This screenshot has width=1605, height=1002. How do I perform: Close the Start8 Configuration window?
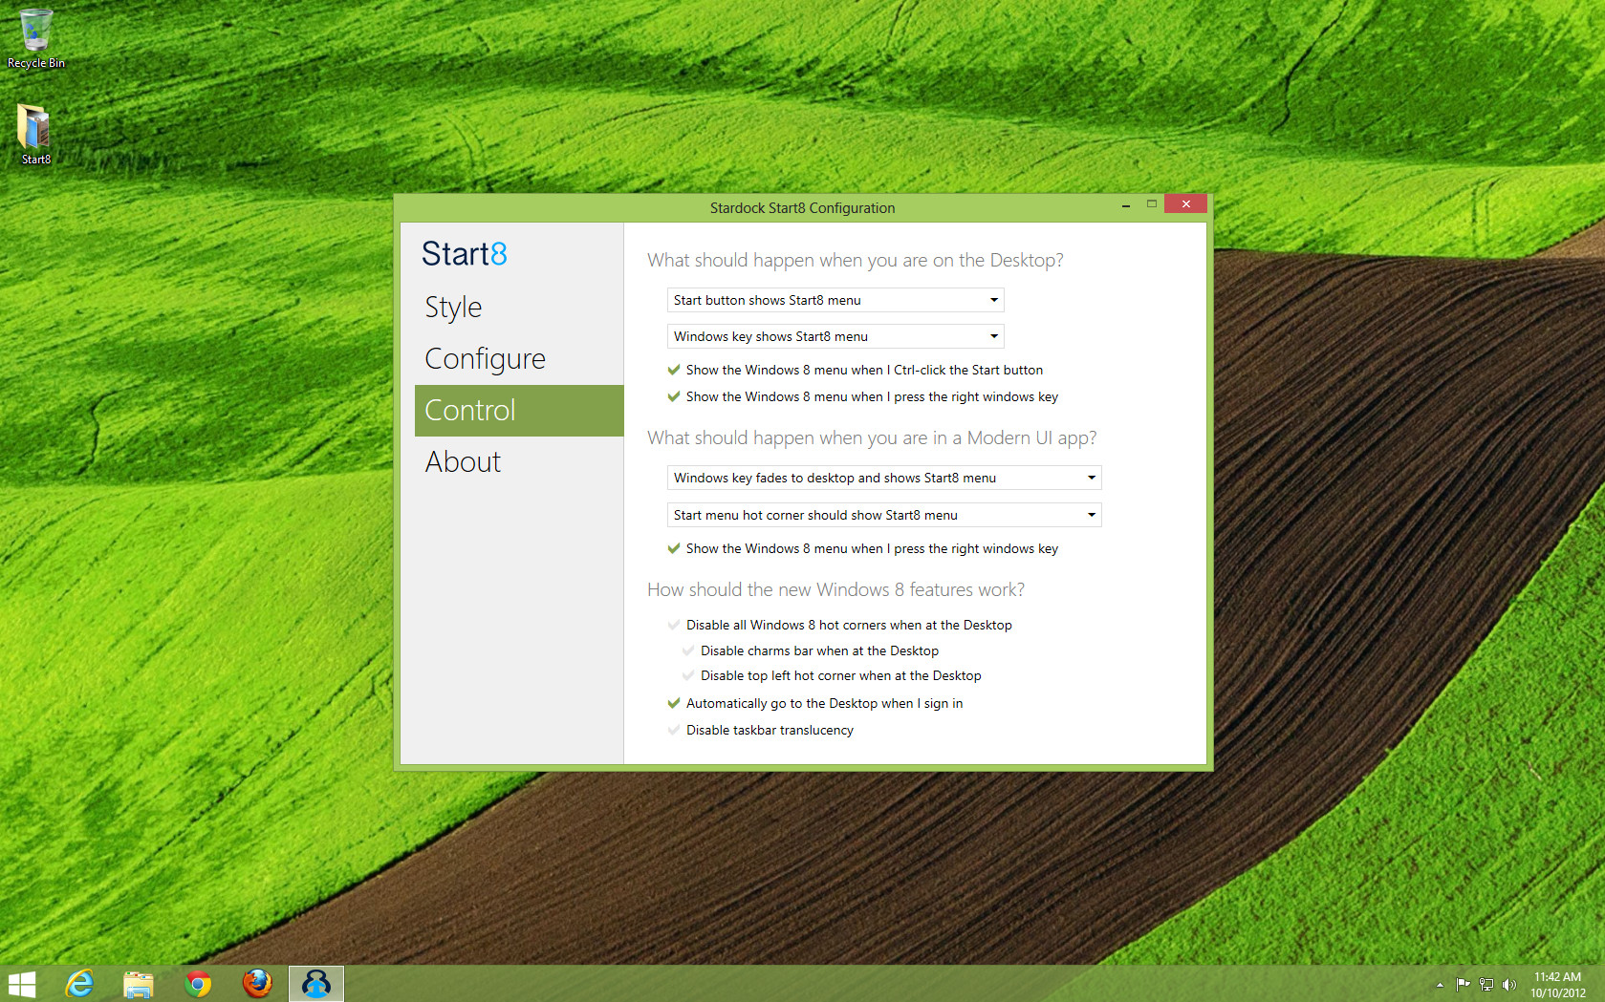pyautogui.click(x=1186, y=203)
